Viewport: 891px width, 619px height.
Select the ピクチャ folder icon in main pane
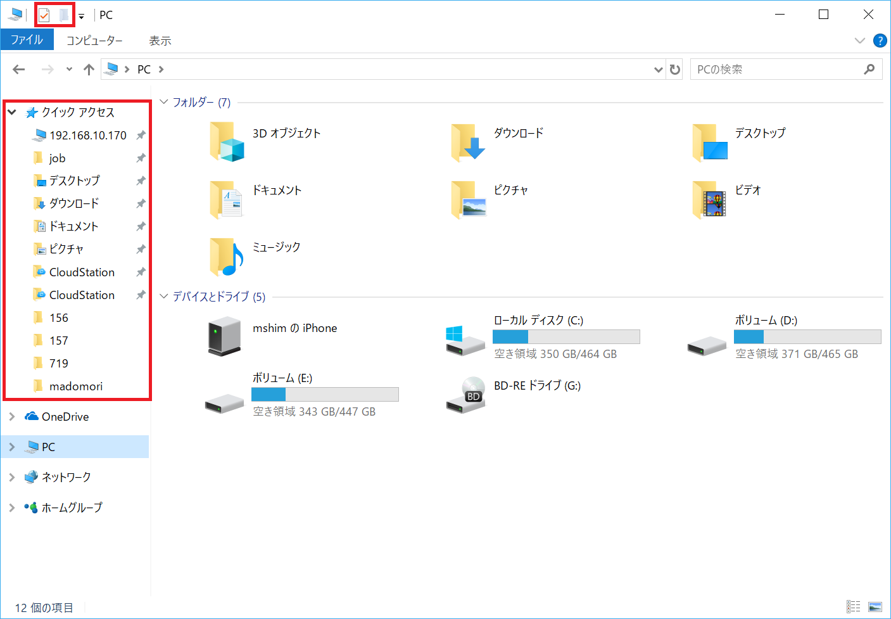coord(469,199)
